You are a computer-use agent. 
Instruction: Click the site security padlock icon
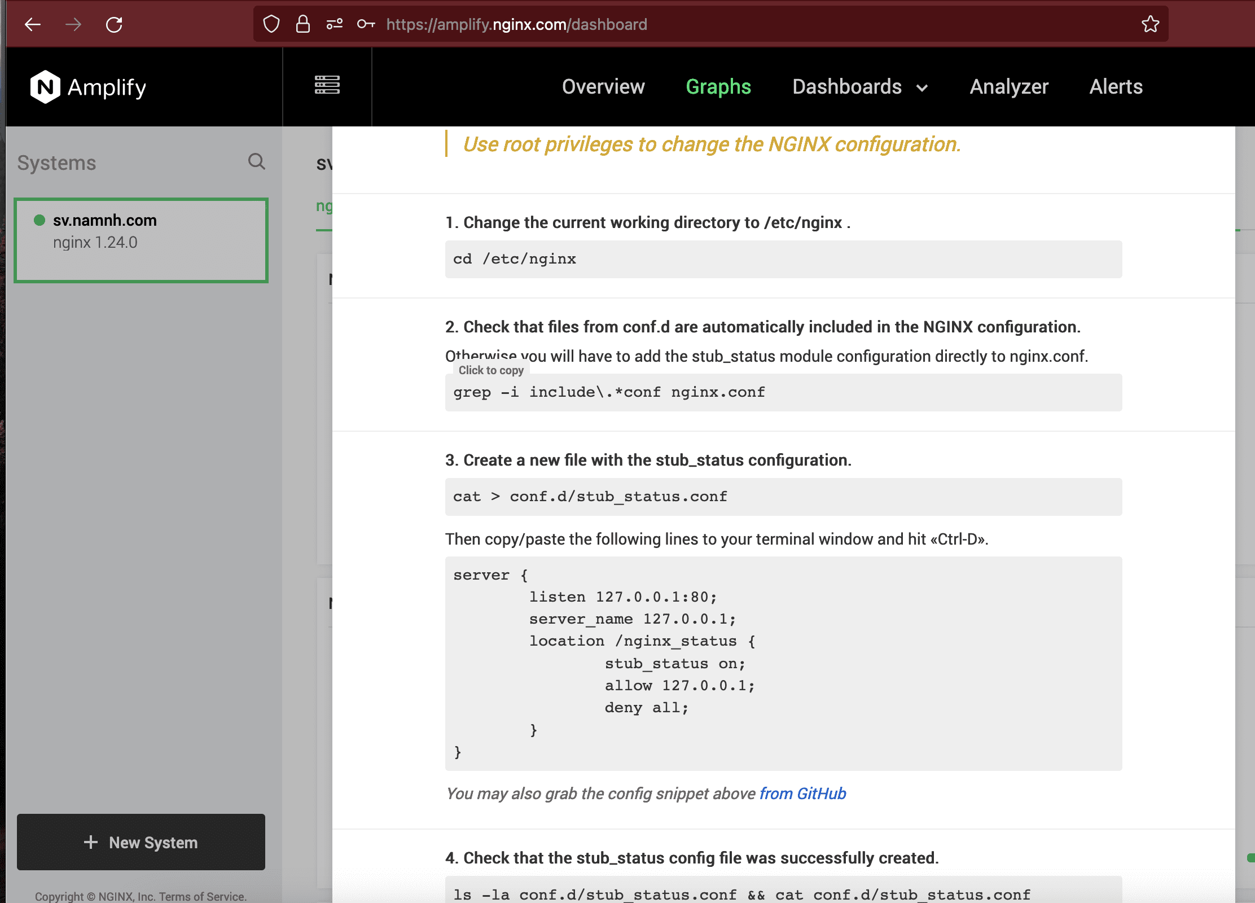pyautogui.click(x=303, y=24)
